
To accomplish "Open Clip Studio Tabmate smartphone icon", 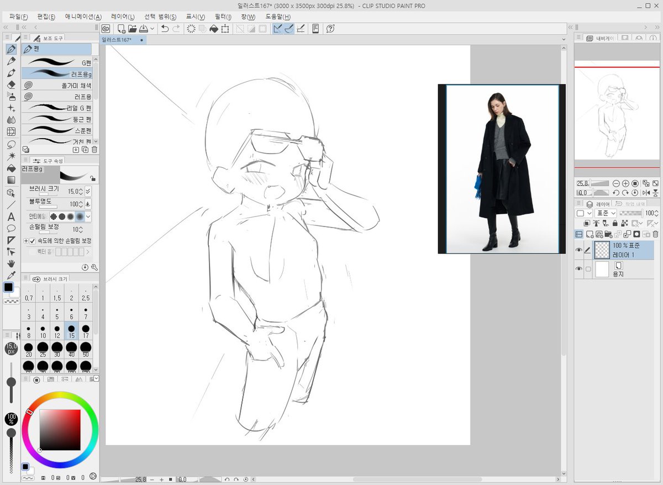I will point(315,28).
